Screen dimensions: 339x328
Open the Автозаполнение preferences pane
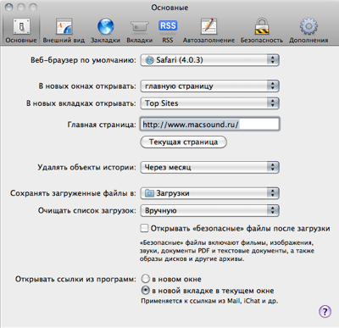[x=208, y=31]
